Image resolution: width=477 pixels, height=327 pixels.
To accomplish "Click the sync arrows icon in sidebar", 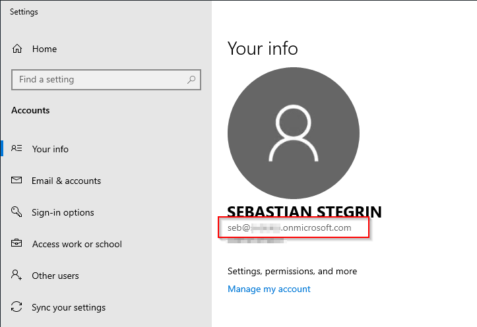I will pos(17,307).
